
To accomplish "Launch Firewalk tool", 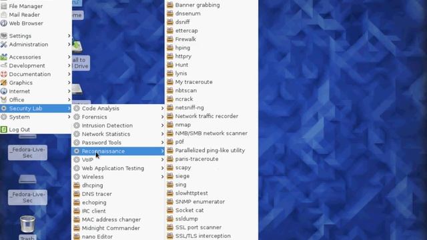I will 211,39.
